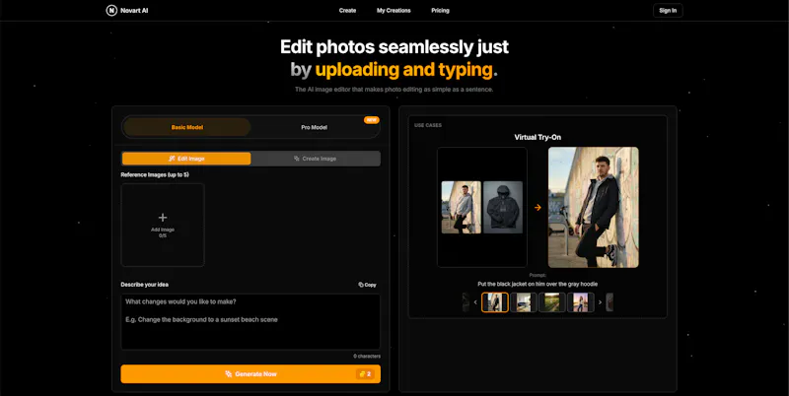Click the 'Add Image 0/5' caption

163,232
